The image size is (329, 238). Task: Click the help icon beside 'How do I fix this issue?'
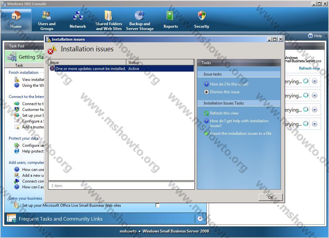point(206,84)
